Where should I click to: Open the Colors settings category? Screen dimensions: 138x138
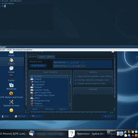(x=11, y=61)
